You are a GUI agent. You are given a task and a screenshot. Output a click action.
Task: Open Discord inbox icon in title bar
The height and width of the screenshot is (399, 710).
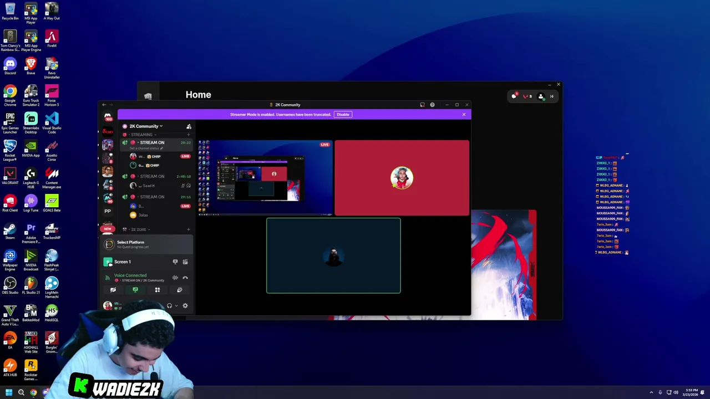[x=422, y=105]
